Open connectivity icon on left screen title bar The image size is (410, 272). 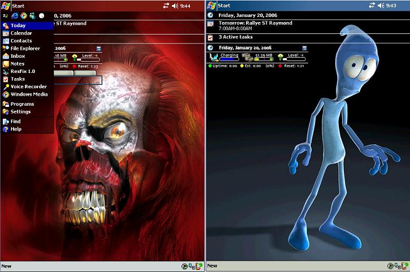[166, 6]
